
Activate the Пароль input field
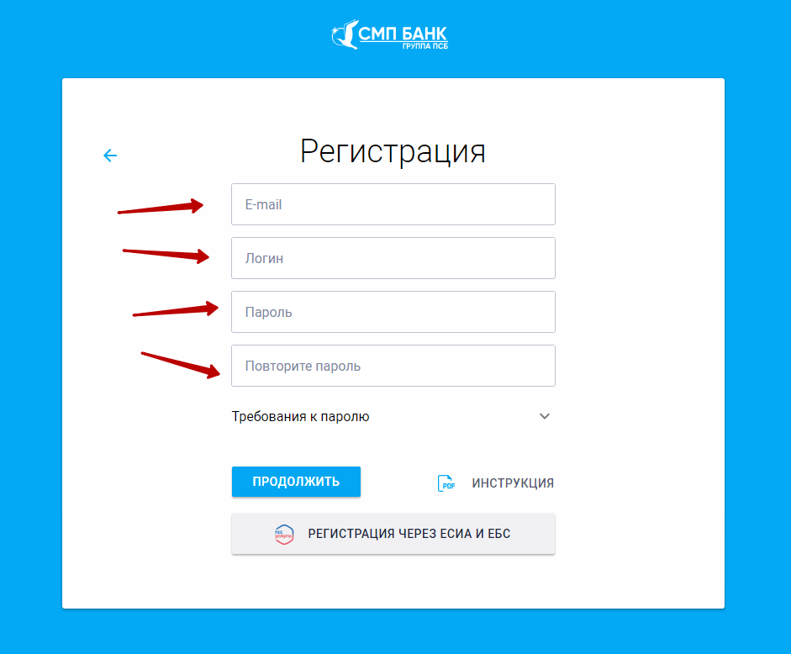393,312
